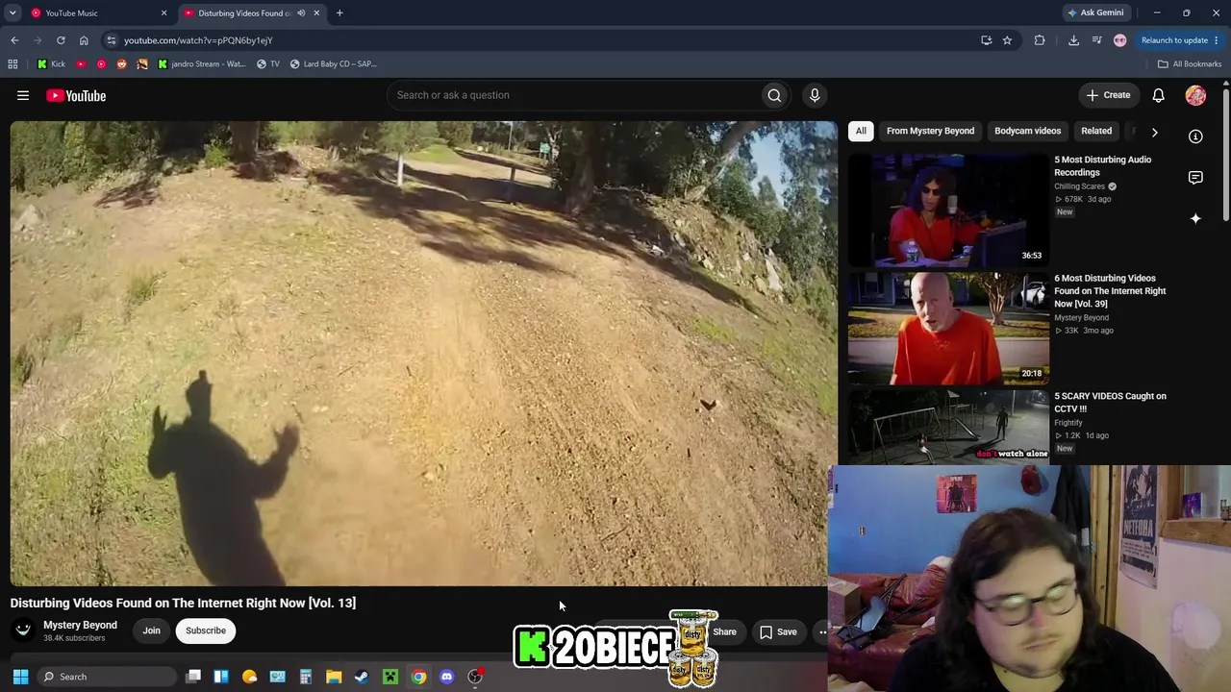Viewport: 1231px width, 692px height.
Task: Launch Steam from the taskbar
Action: click(x=362, y=677)
